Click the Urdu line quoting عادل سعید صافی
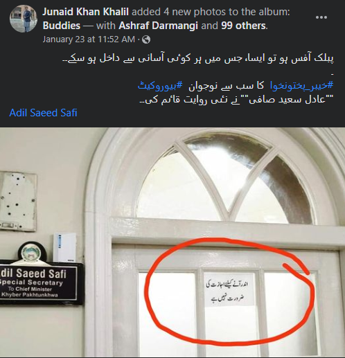The image size is (345, 358). pos(237,100)
